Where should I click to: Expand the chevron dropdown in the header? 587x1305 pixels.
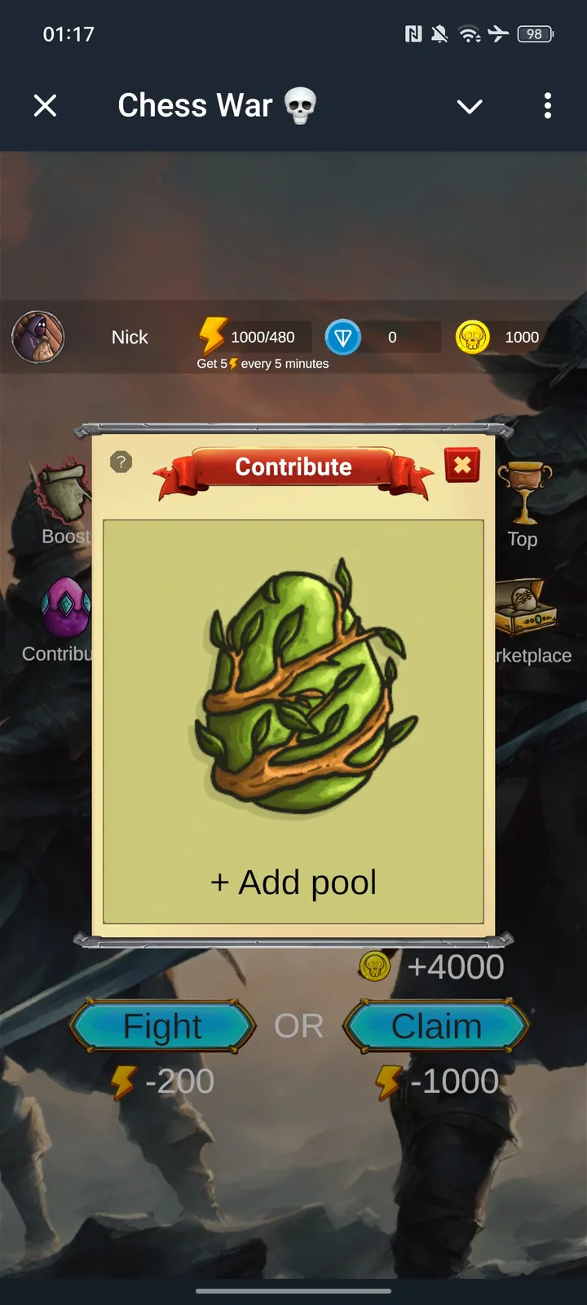pyautogui.click(x=470, y=106)
